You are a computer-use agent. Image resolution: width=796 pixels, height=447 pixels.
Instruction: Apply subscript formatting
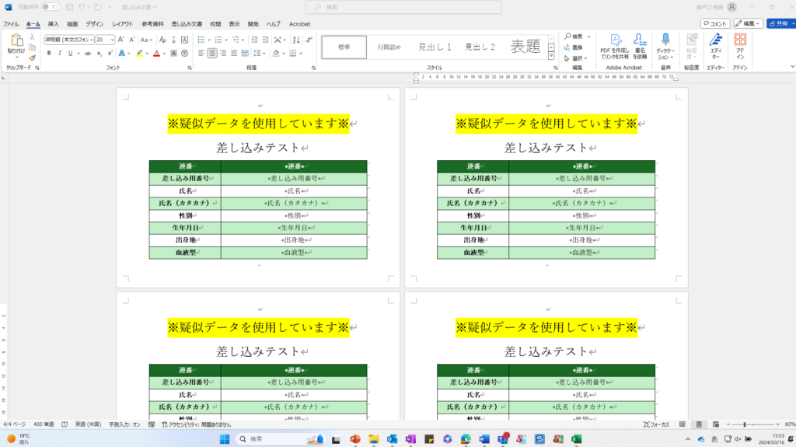(99, 54)
